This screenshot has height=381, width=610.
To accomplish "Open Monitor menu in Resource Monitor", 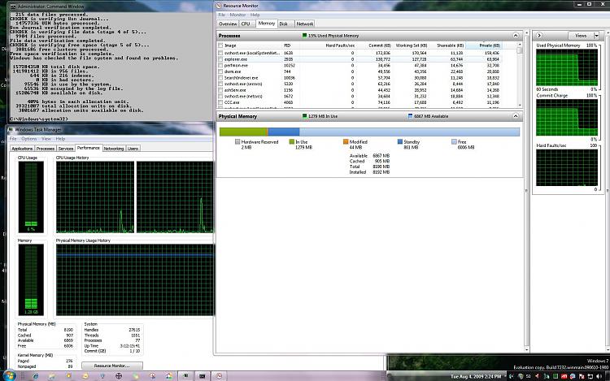I will click(x=237, y=15).
